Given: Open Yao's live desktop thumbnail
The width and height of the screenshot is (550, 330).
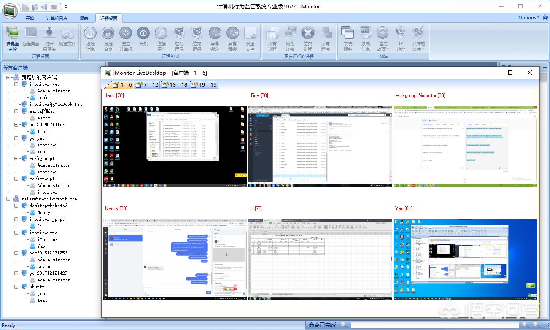Looking at the screenshot, I should tap(465, 260).
